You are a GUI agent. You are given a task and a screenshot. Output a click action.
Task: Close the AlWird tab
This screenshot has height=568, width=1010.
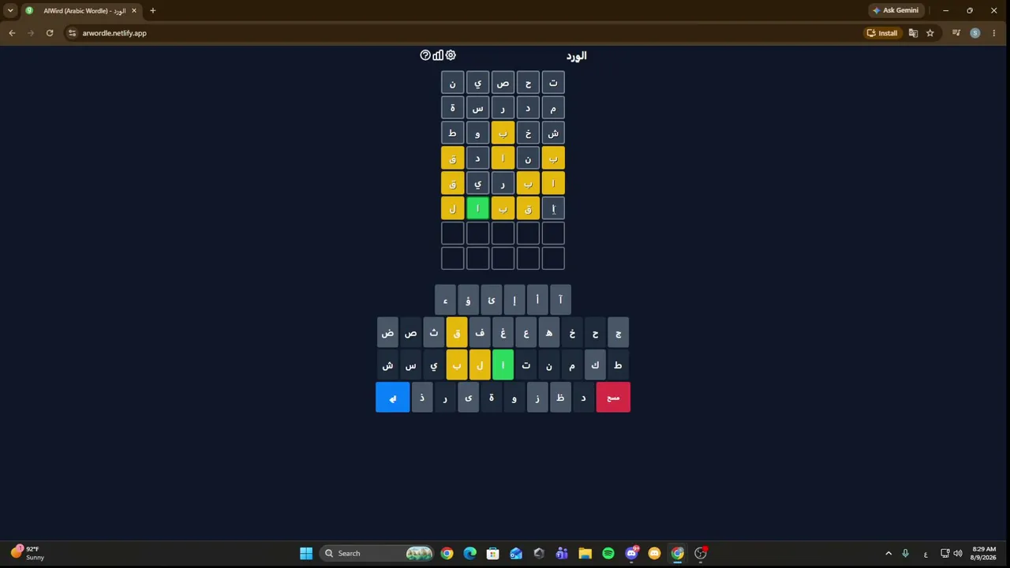click(x=133, y=10)
